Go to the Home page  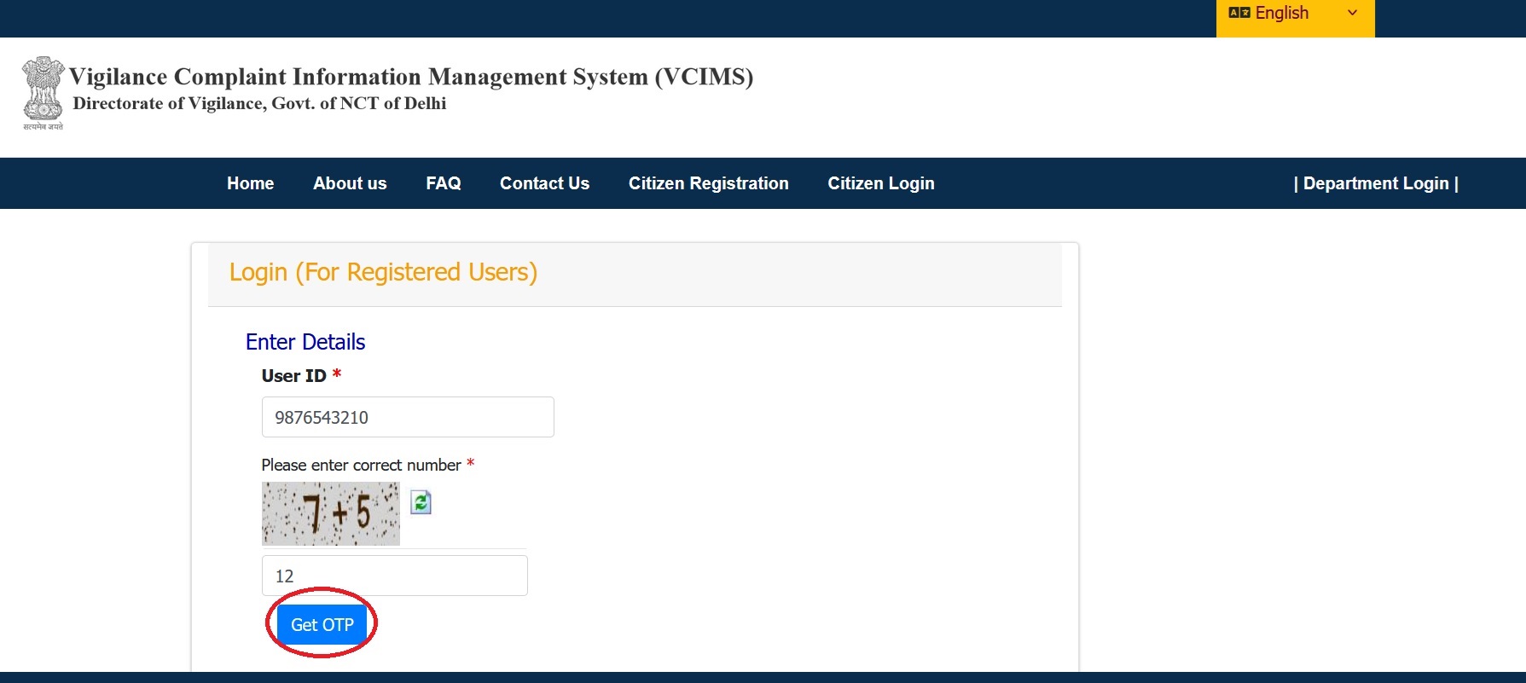pos(250,183)
